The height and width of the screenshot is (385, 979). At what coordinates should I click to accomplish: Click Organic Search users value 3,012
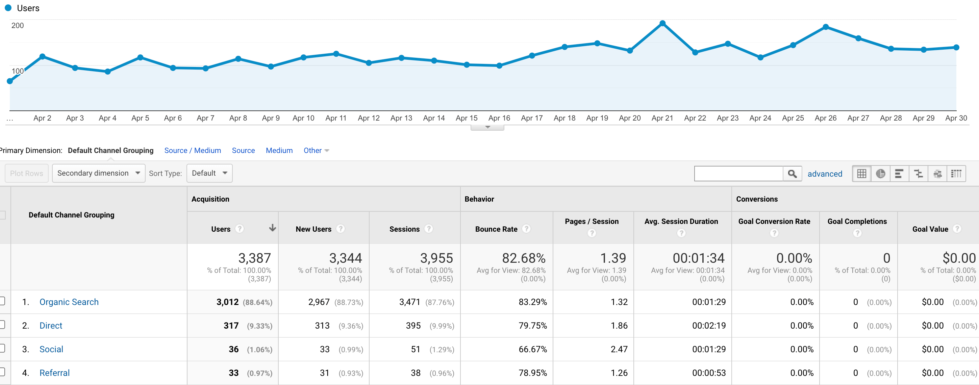coord(227,302)
